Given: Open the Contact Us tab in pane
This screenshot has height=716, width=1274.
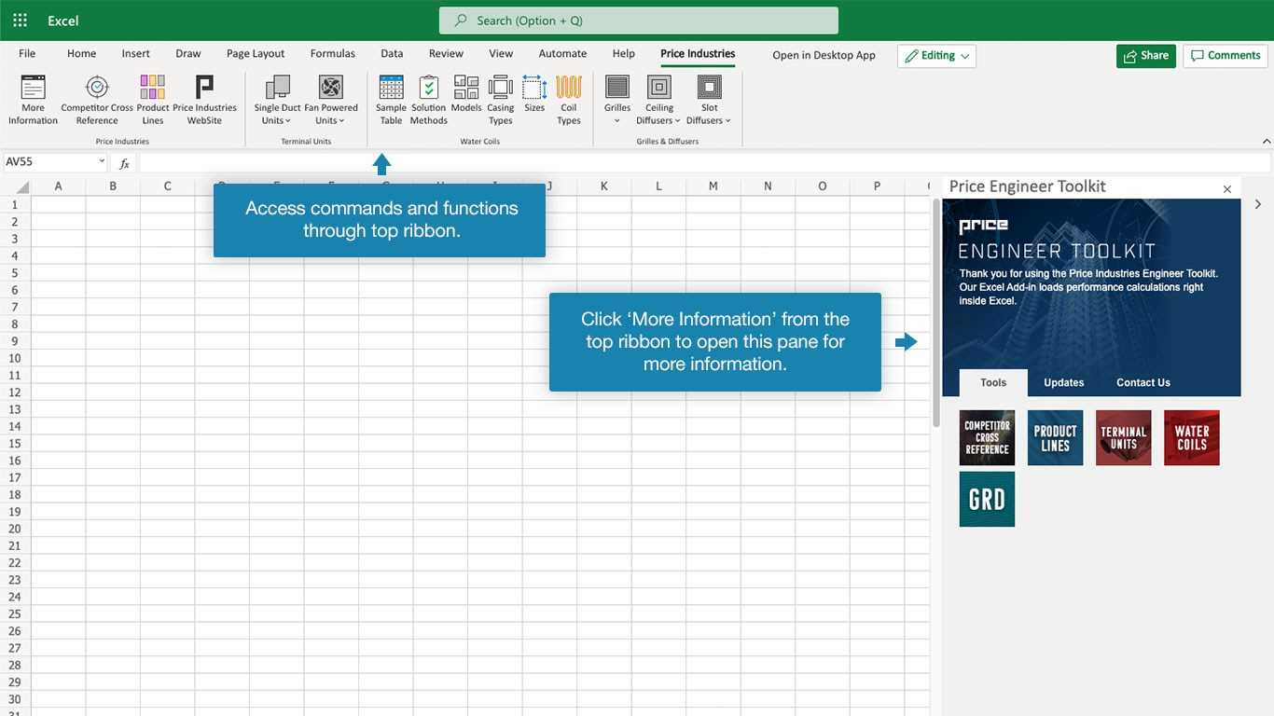Looking at the screenshot, I should tap(1143, 383).
